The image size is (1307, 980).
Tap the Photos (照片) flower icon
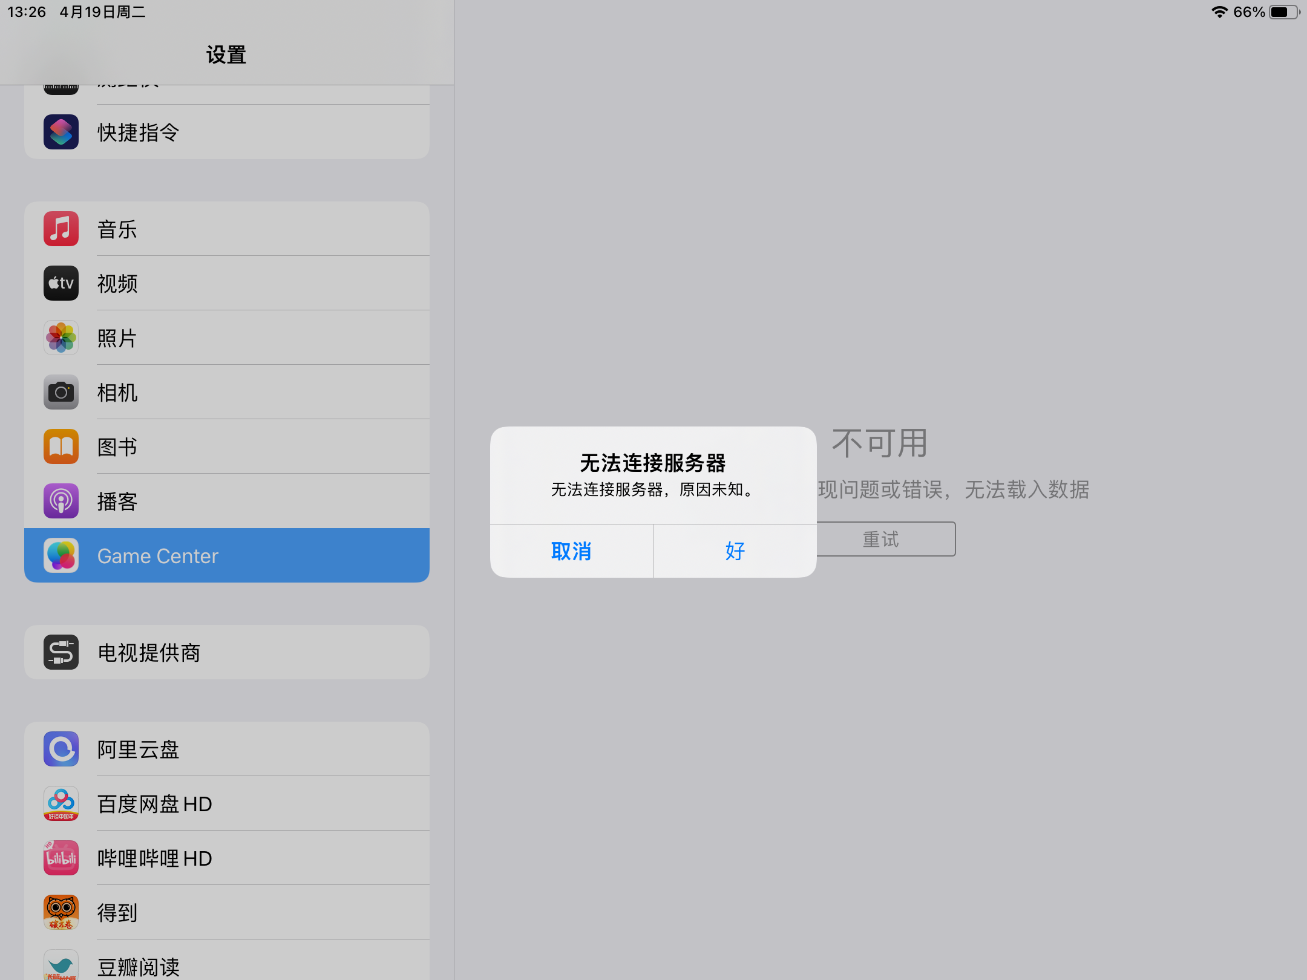(61, 338)
